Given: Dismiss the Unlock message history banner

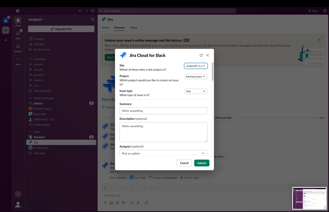Looking at the screenshot, I should click(319, 40).
